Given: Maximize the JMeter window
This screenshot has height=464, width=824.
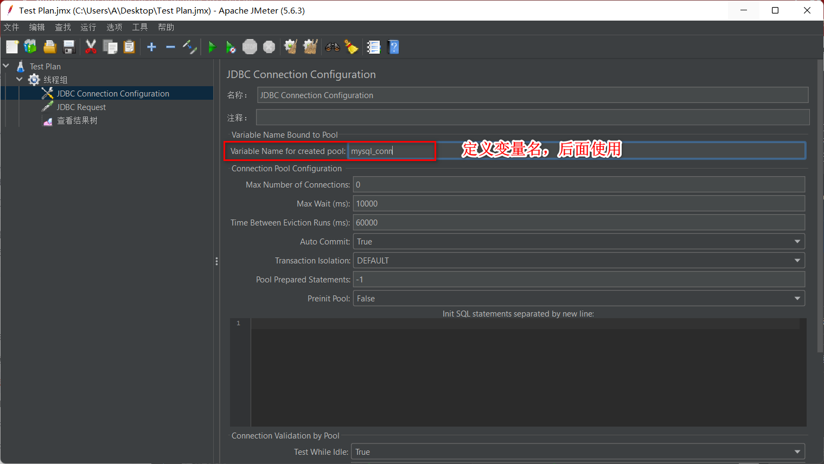Looking at the screenshot, I should (x=775, y=10).
